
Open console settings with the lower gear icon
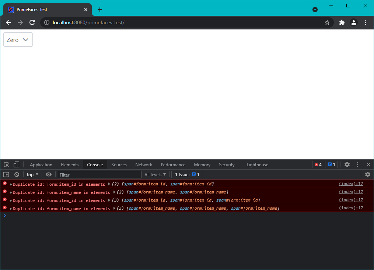(x=368, y=174)
